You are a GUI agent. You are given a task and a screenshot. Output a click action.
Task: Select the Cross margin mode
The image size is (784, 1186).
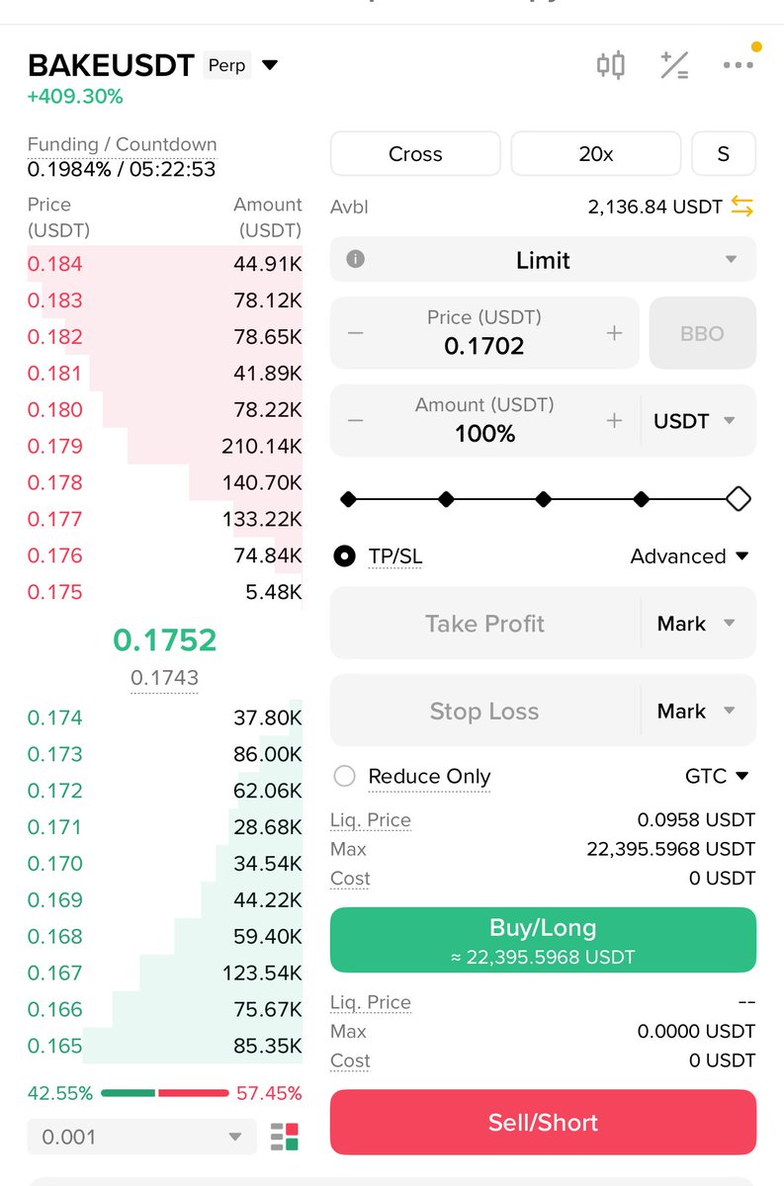[x=415, y=154]
